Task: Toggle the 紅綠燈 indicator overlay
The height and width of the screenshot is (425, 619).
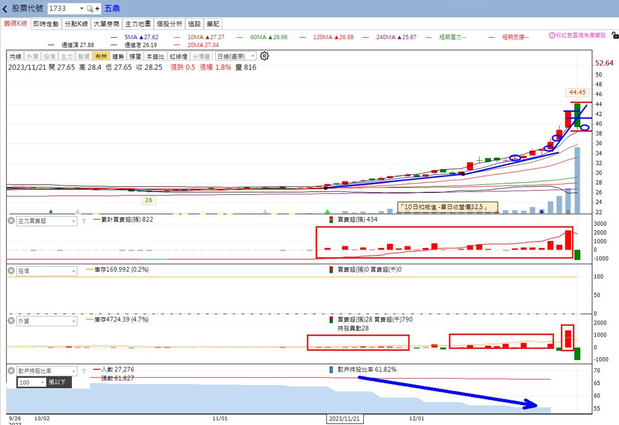Action: tap(179, 56)
